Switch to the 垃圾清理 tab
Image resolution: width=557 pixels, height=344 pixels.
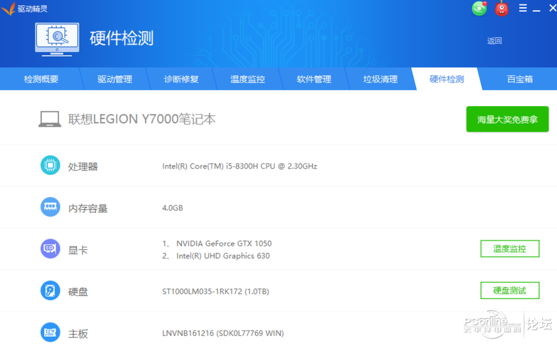381,79
